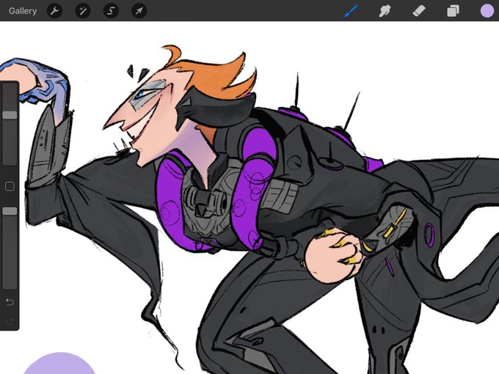This screenshot has width=499, height=374.
Task: Select the Paint brush tool
Action: click(x=351, y=11)
